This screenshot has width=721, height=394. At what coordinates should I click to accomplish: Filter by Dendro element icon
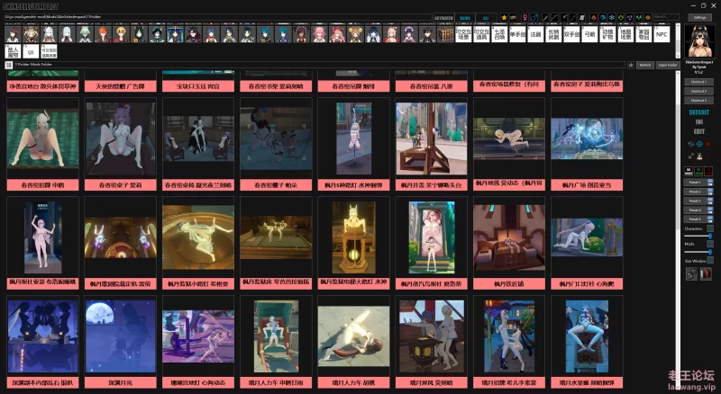coord(621,17)
